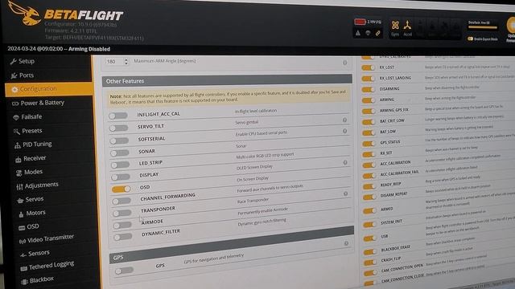Click the Power & Battery sidebar icon
The height and width of the screenshot is (289, 515).
coord(15,104)
